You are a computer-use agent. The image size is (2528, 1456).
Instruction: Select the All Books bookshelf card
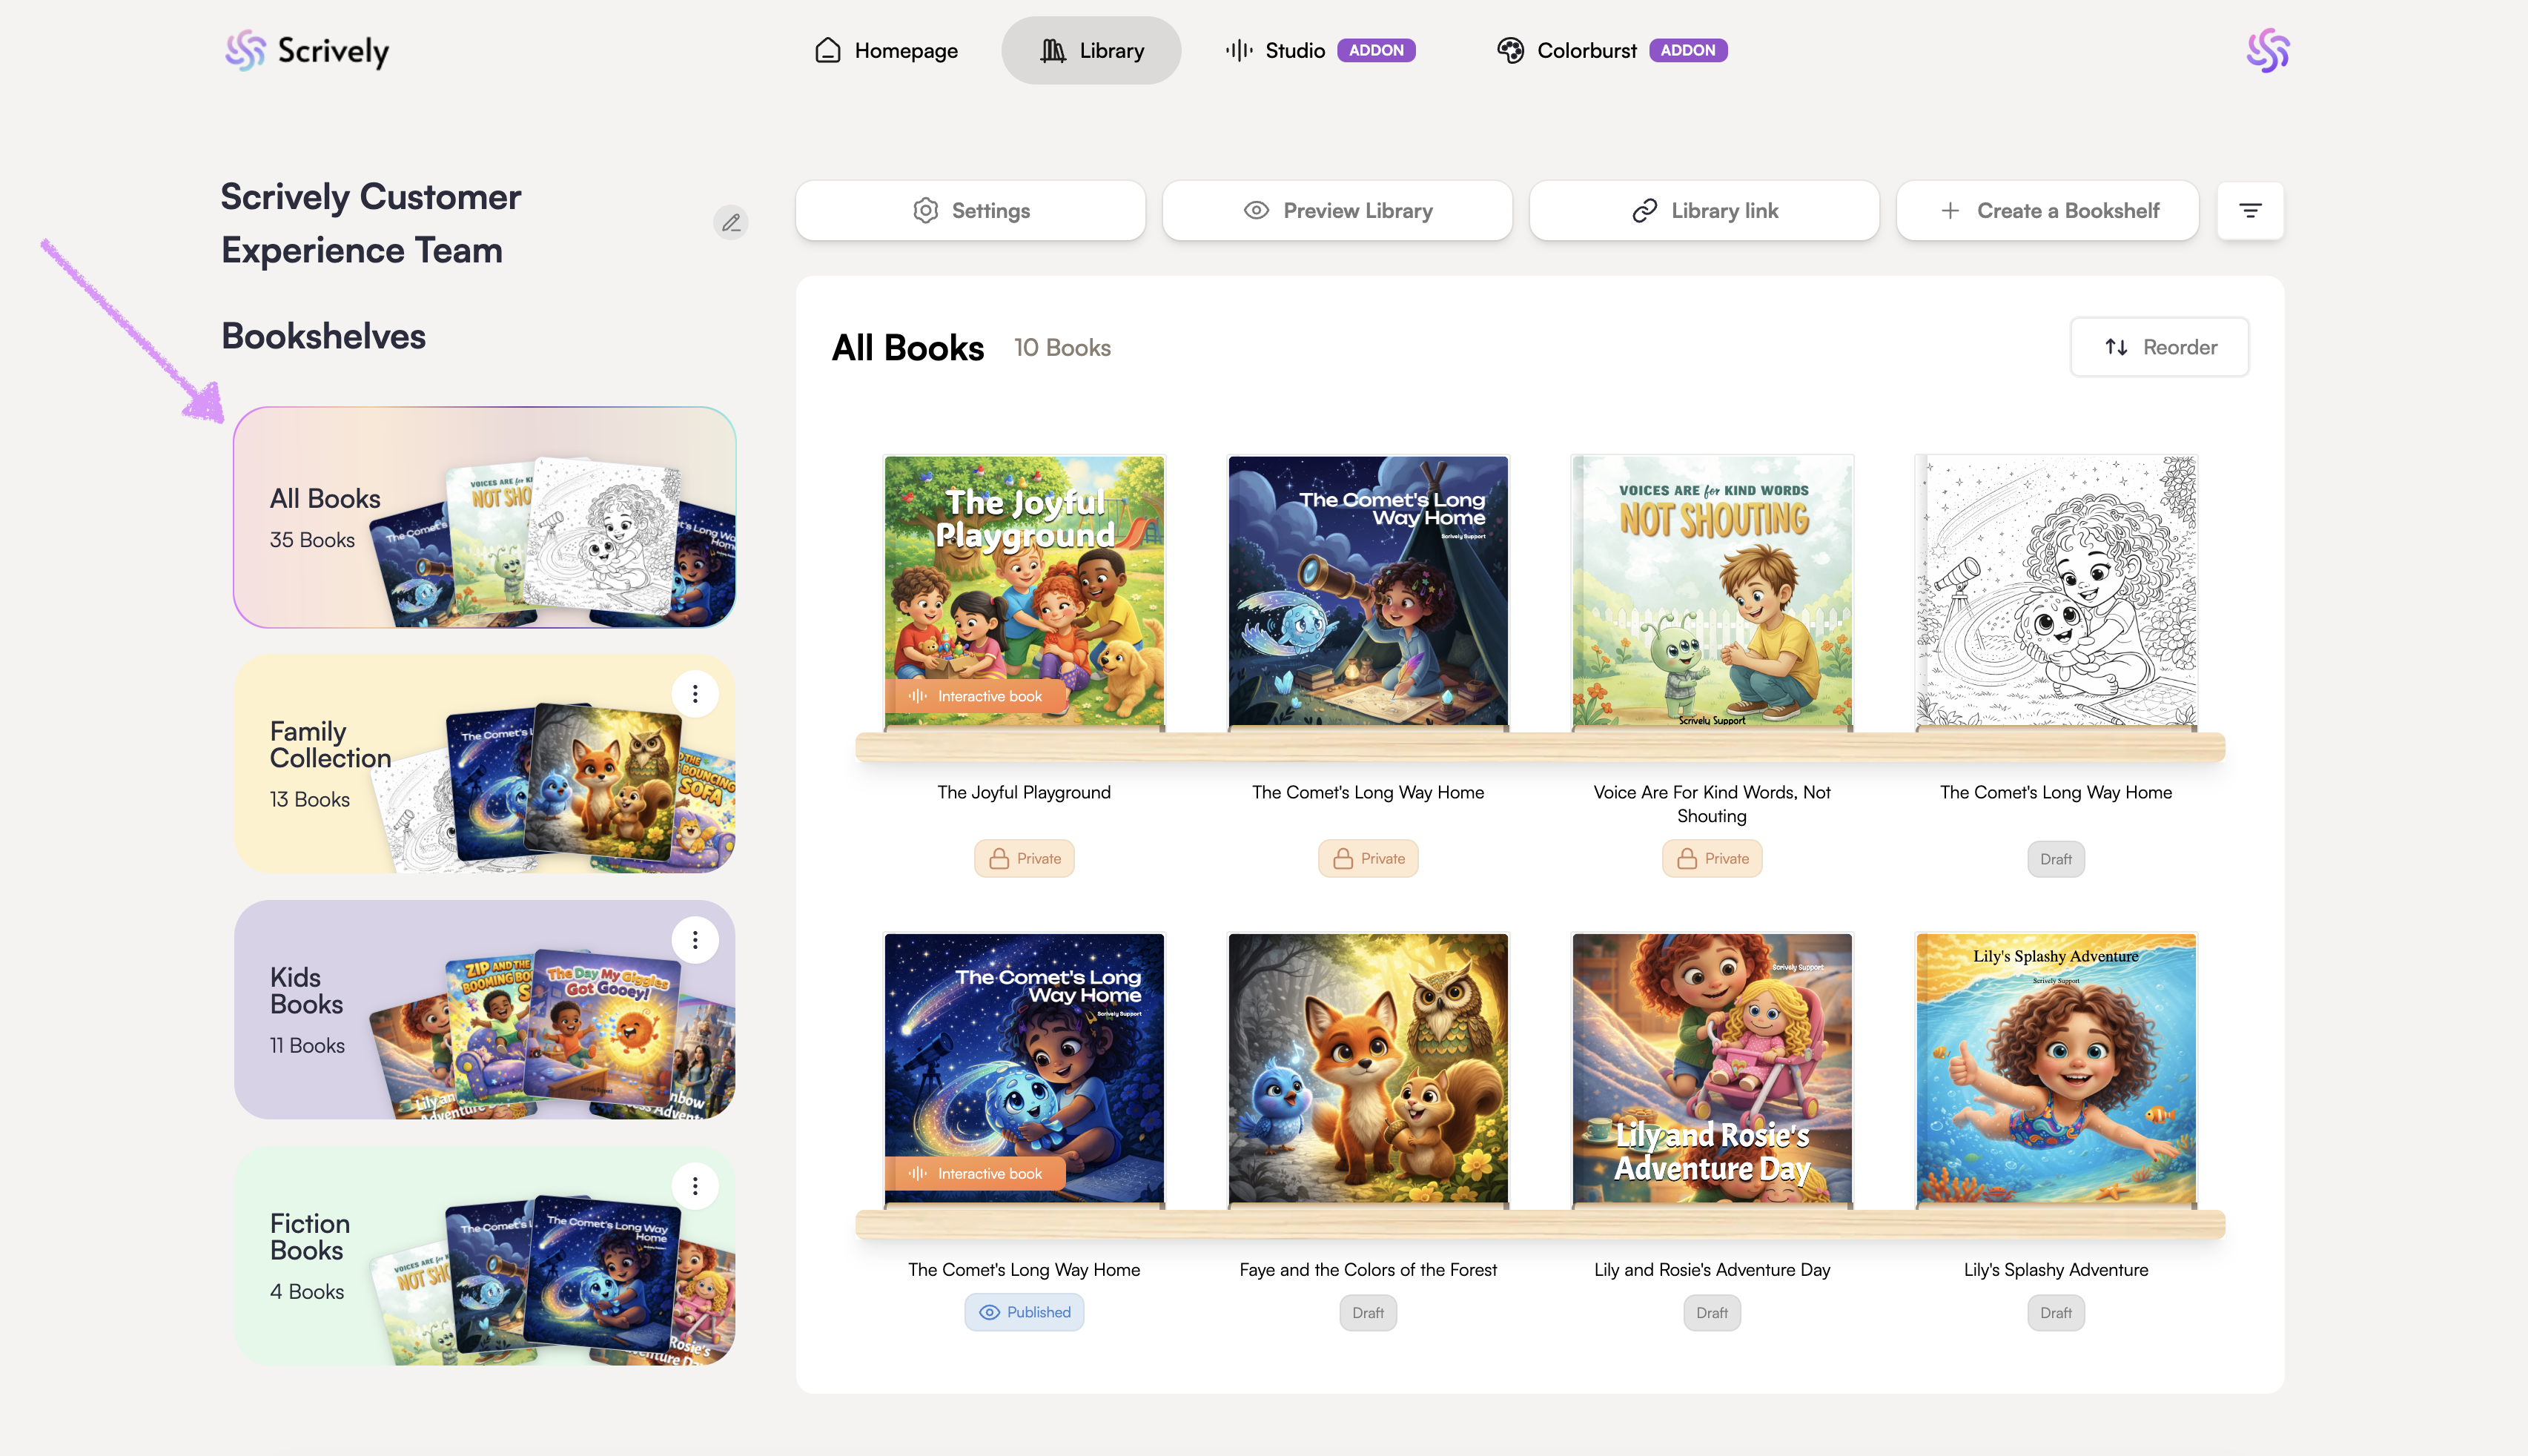coord(484,517)
